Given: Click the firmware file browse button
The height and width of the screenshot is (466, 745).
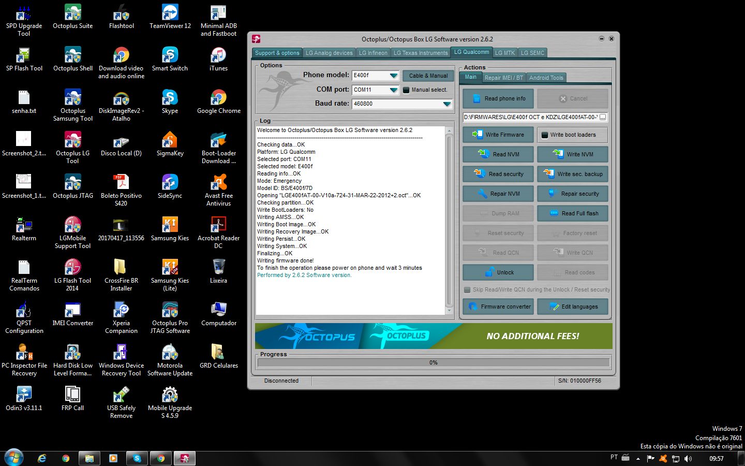Looking at the screenshot, I should (x=603, y=118).
